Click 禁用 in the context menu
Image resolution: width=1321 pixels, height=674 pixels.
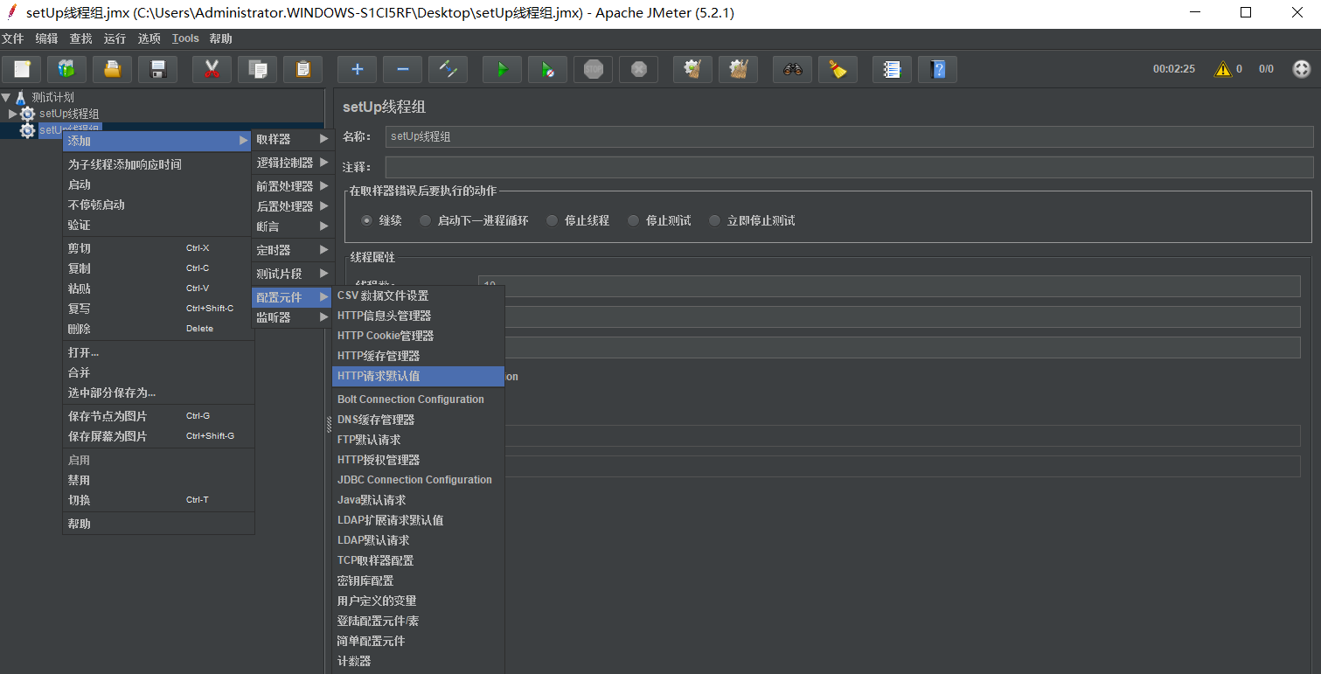(x=158, y=480)
